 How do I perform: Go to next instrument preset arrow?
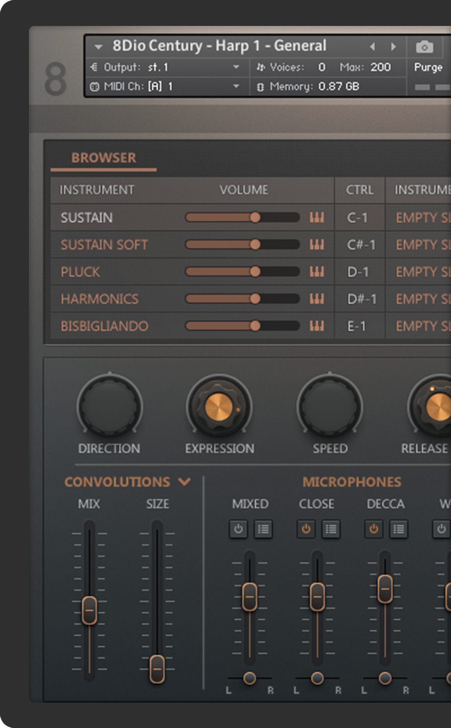[x=393, y=47]
